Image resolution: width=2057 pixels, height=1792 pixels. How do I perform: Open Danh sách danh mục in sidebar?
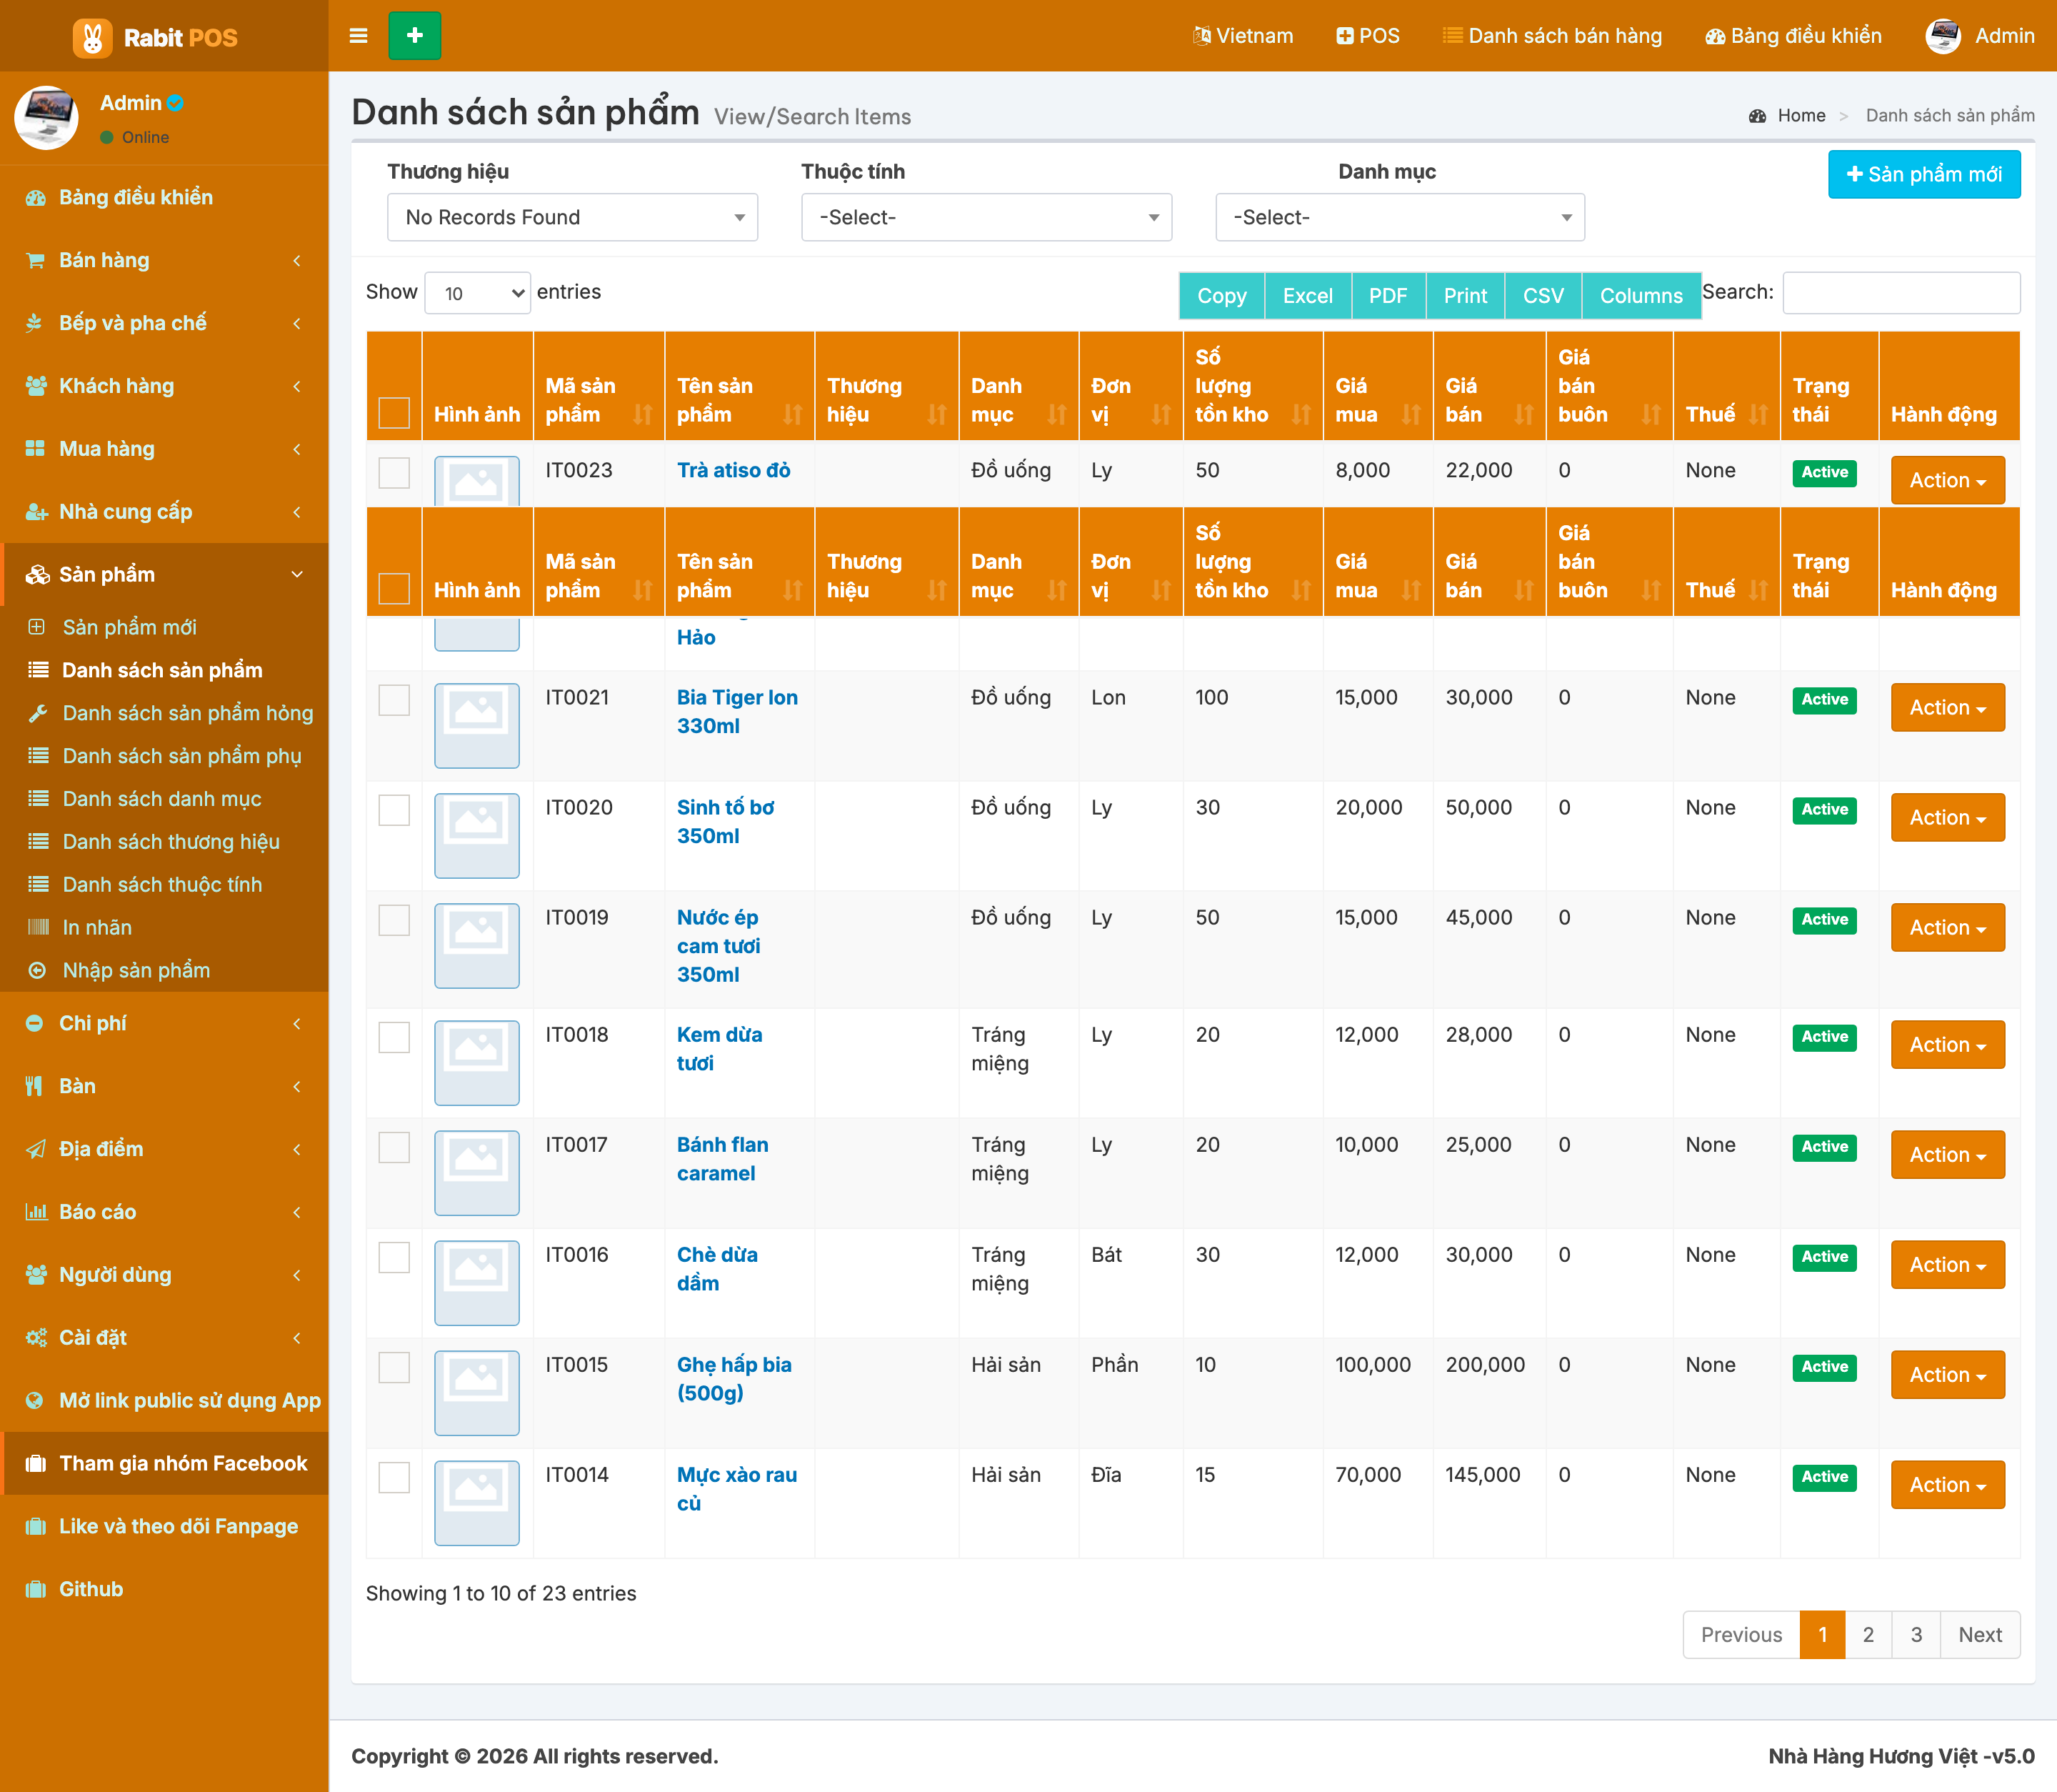click(x=162, y=798)
